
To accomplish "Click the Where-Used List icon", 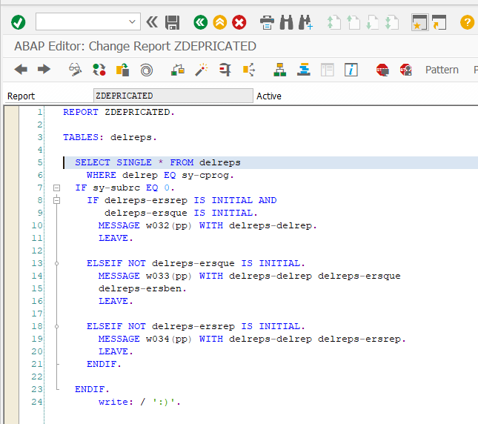I will 249,70.
